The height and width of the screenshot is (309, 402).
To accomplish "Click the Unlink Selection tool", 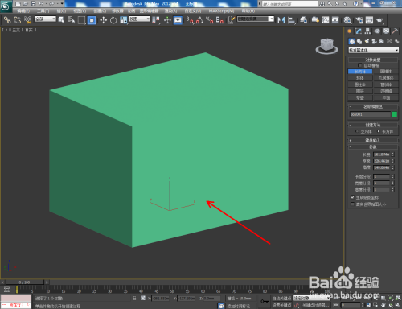I will 18,20.
